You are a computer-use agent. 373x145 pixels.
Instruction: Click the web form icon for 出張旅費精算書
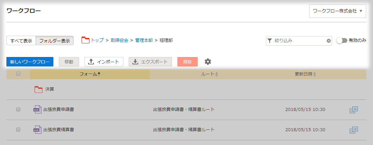pyautogui.click(x=38, y=129)
